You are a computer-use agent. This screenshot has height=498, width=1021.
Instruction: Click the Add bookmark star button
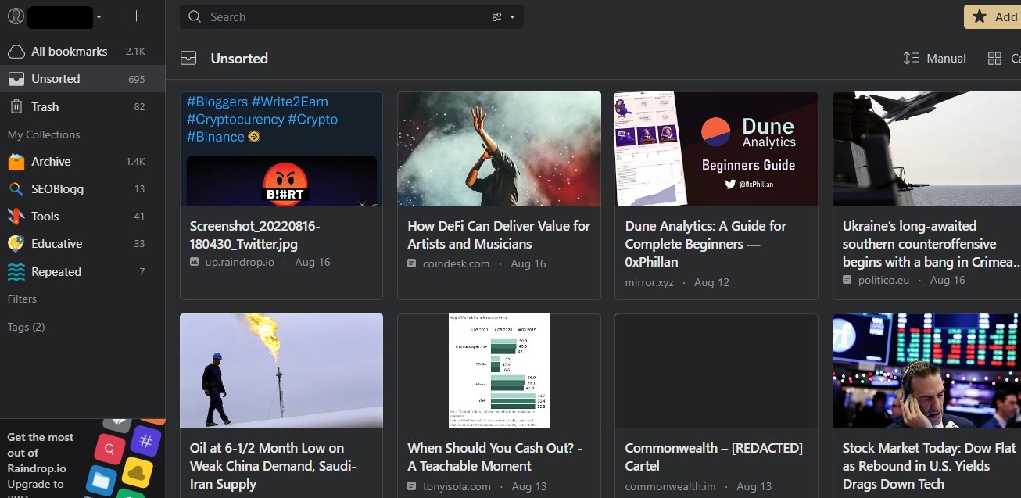click(993, 17)
